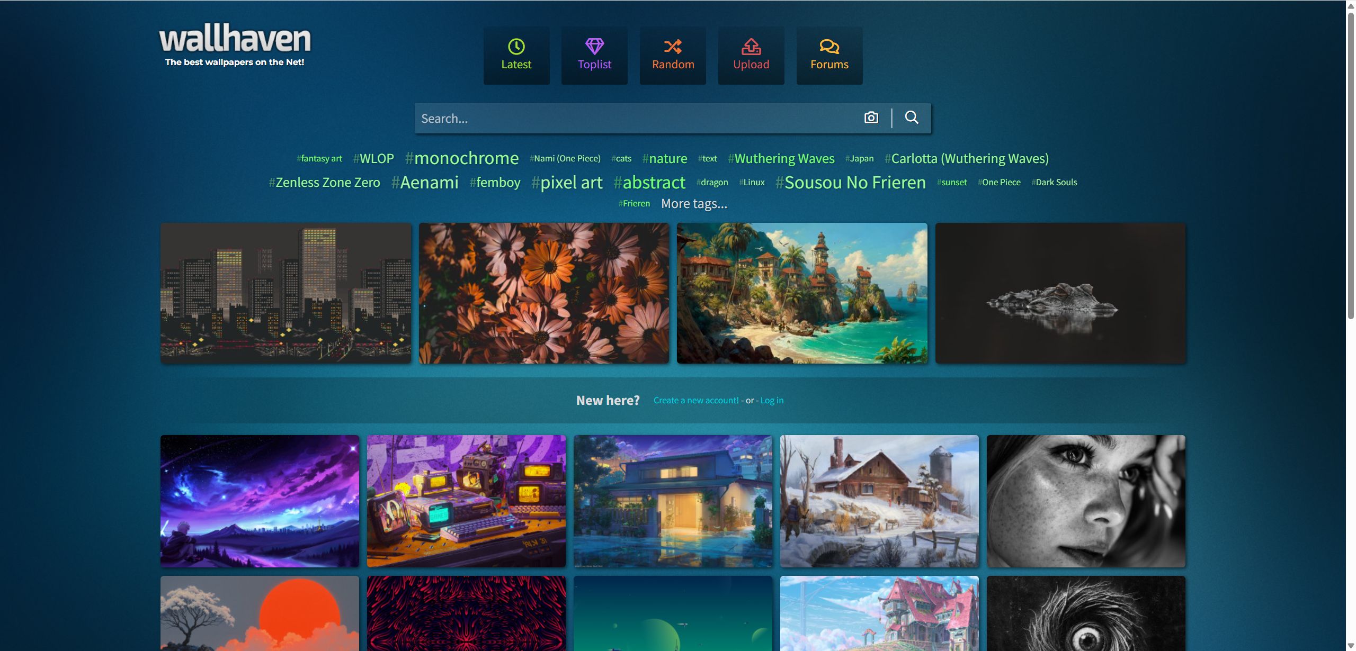The width and height of the screenshot is (1356, 651).
Task: Focus the Search input field
Action: 638,118
